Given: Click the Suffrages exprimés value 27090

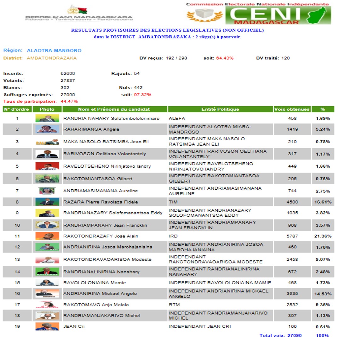Looking at the screenshot, I should pos(68,95).
